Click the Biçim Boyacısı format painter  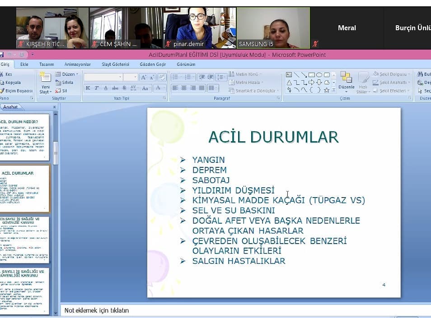[x=16, y=91]
